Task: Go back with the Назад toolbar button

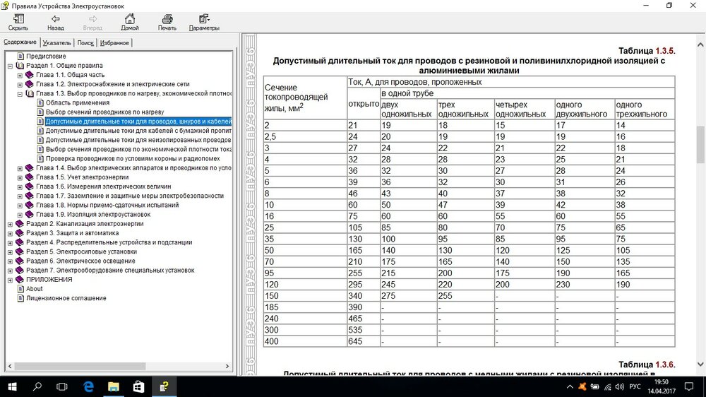Action: (x=55, y=22)
